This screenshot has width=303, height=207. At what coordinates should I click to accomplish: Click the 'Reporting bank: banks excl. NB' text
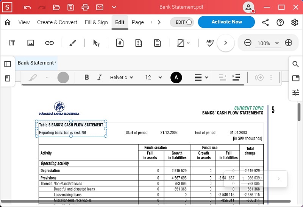pyautogui.click(x=62, y=133)
